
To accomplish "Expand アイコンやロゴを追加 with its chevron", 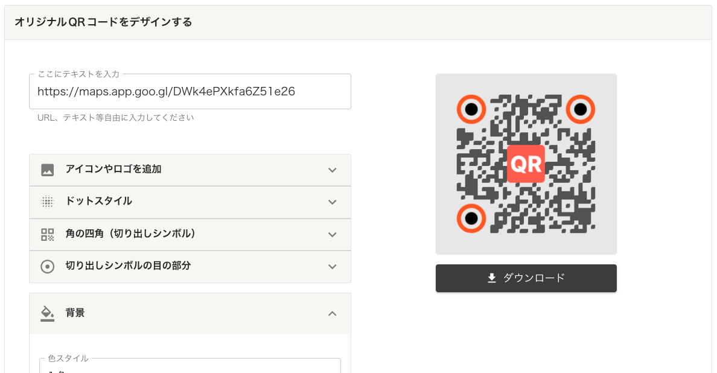I will pyautogui.click(x=332, y=170).
